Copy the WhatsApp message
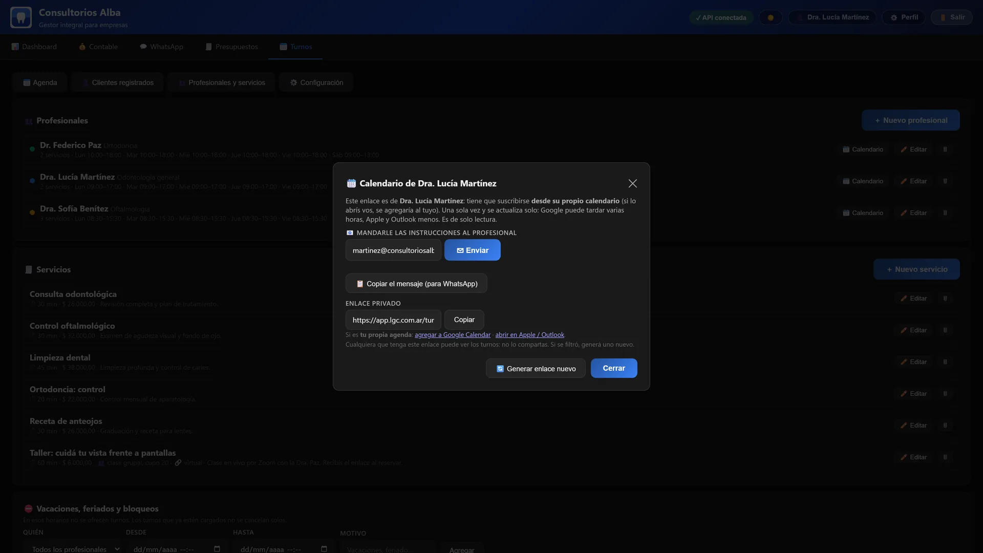This screenshot has width=983, height=553. coord(416,284)
